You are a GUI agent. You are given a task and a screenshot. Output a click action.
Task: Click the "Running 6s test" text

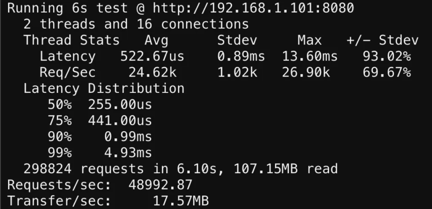coord(67,8)
